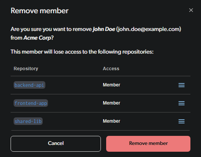201x157 pixels.
Task: Select the Repository column header
Action: click(26, 69)
